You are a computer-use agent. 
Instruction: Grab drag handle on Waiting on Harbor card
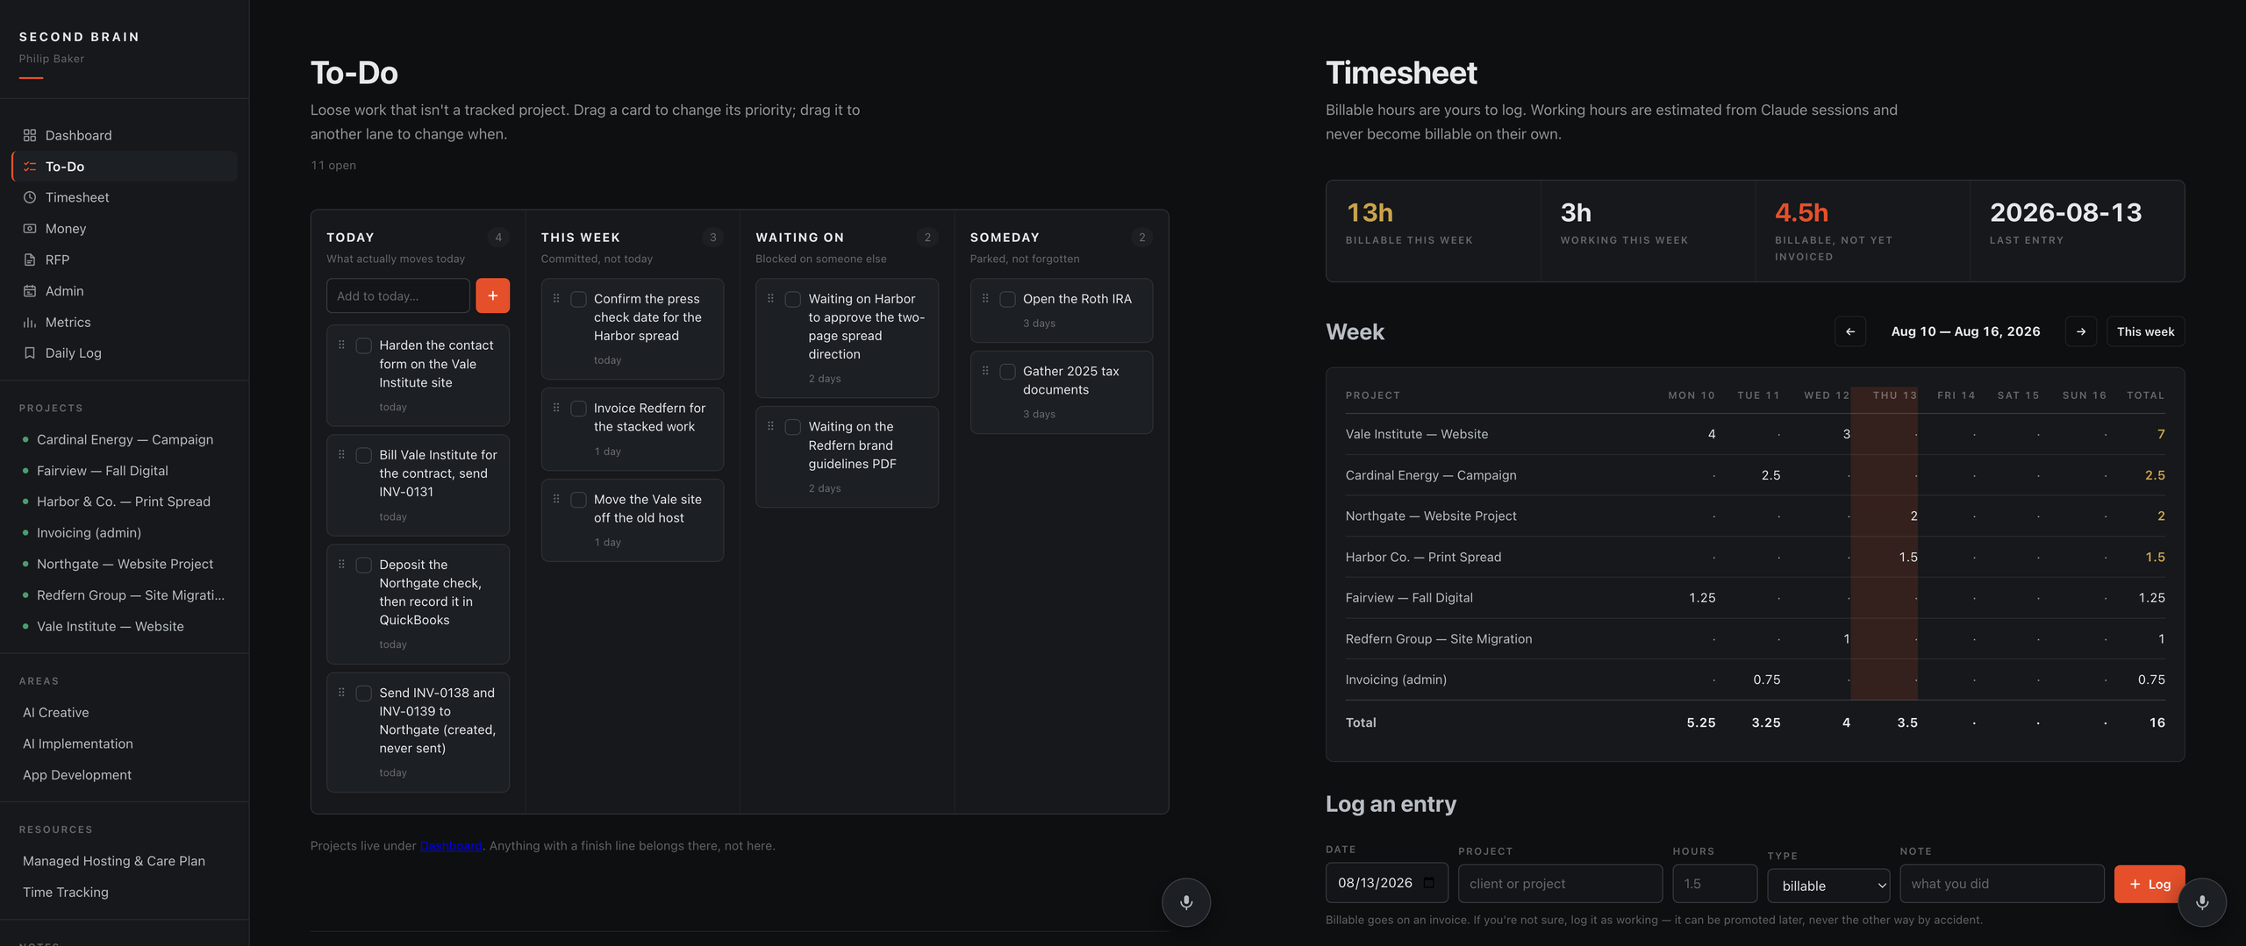pyautogui.click(x=770, y=298)
